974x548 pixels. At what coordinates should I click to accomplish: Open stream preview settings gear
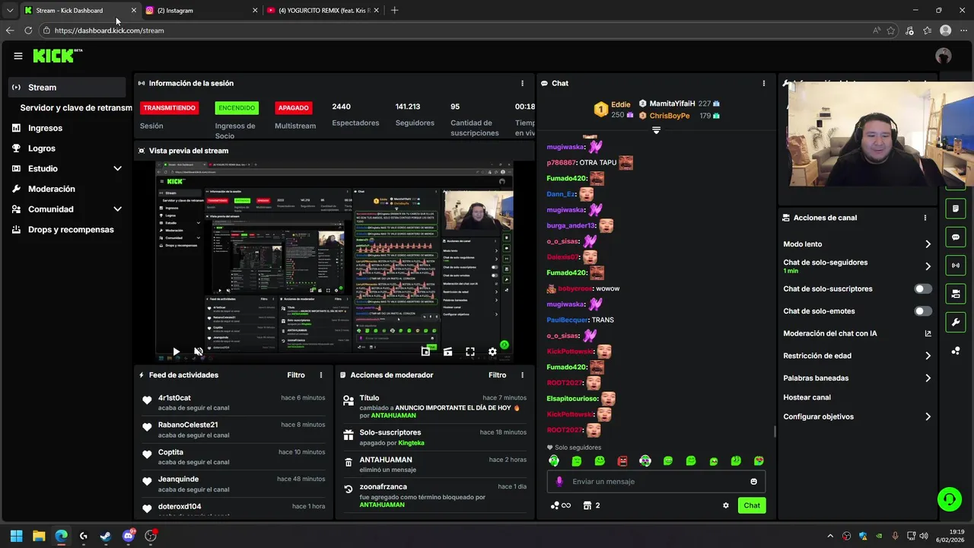[492, 352]
